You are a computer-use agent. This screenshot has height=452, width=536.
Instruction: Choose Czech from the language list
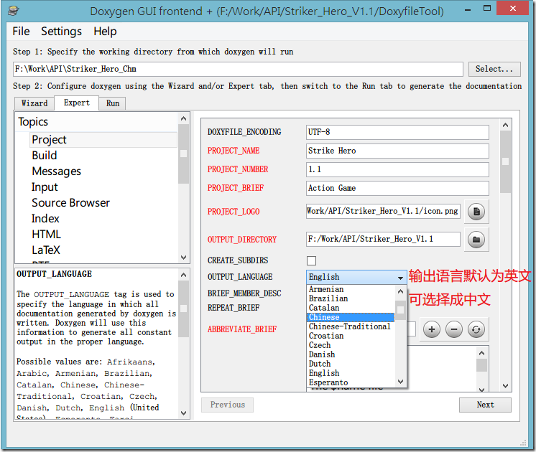[351, 345]
